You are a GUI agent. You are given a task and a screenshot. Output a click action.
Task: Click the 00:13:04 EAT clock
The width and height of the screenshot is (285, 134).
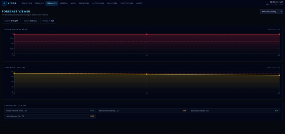(276, 2)
